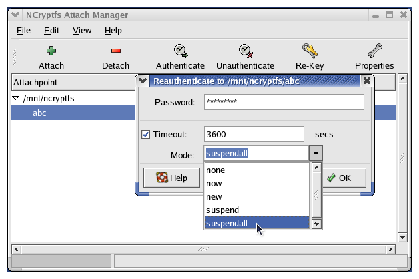Close the NCryptfs Attach Manager window

coord(404,15)
